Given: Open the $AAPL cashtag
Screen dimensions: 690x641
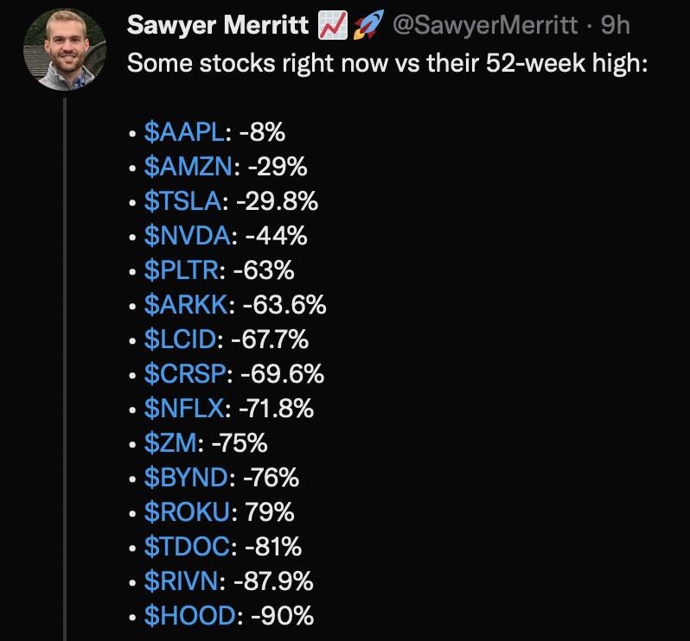Looking at the screenshot, I should pyautogui.click(x=184, y=131).
